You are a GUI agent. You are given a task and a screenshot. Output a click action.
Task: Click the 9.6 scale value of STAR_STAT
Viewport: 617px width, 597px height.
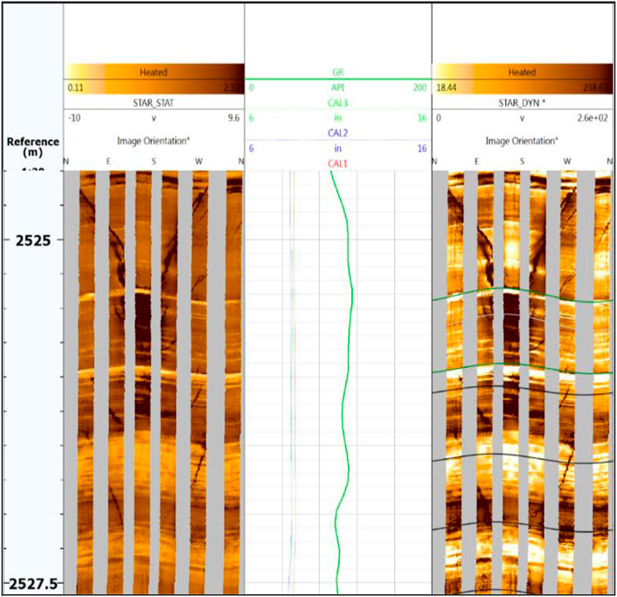[233, 118]
